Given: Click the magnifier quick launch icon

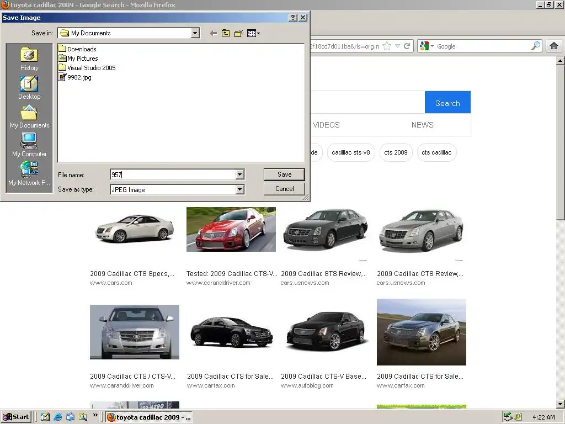Looking at the screenshot, I should pyautogui.click(x=83, y=417).
